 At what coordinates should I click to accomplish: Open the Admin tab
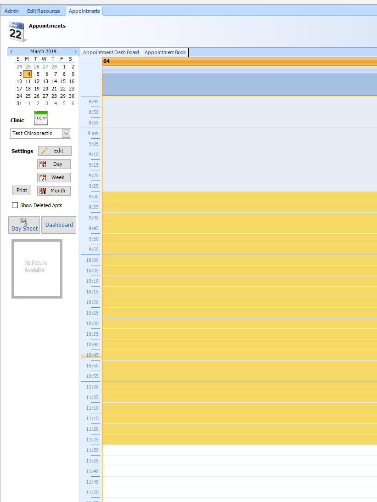coord(11,11)
